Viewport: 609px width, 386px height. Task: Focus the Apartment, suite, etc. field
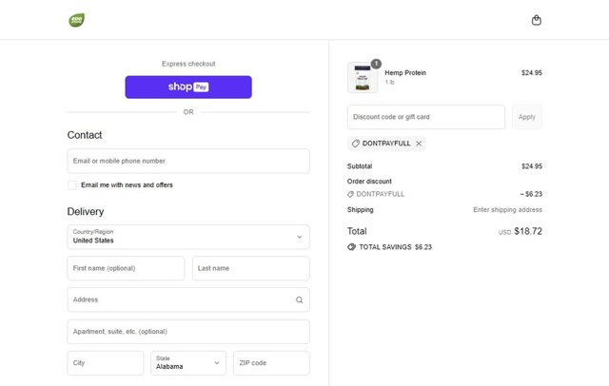(188, 332)
